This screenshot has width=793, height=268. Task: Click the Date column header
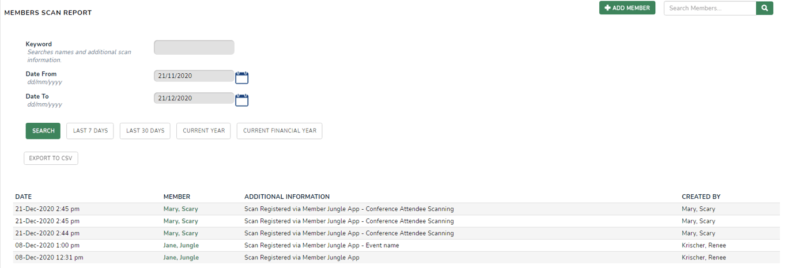(x=24, y=197)
